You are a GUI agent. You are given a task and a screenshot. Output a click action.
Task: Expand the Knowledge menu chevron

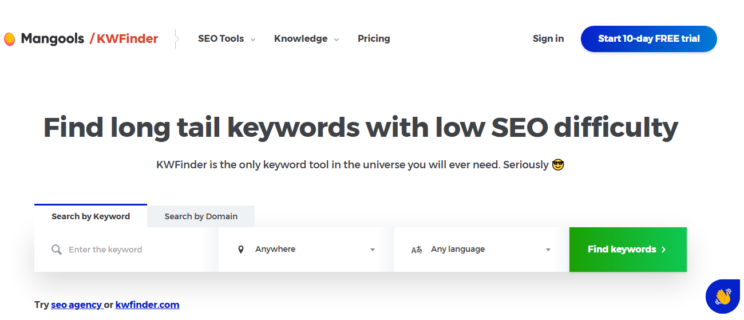(337, 39)
